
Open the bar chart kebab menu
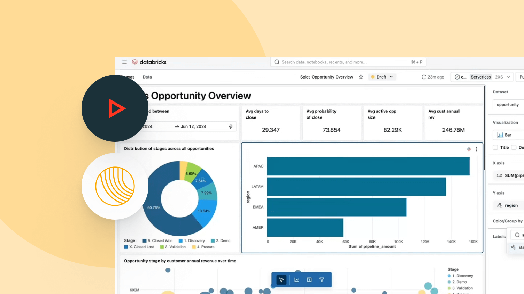[476, 149]
